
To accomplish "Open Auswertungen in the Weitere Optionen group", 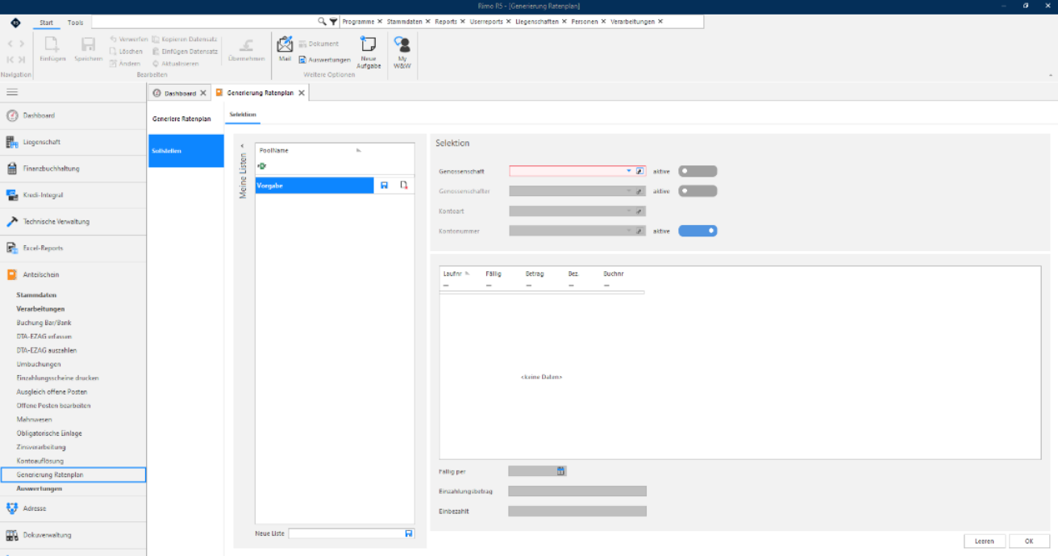I will (x=324, y=60).
